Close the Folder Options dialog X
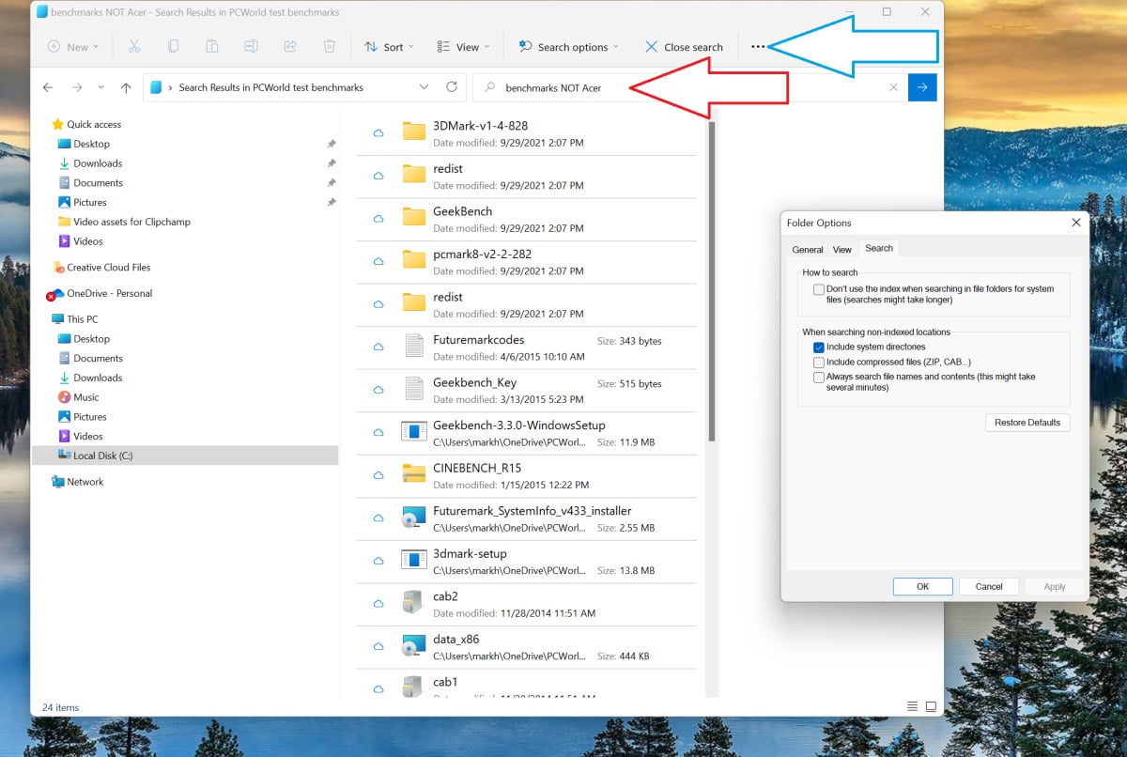1127x757 pixels. pyautogui.click(x=1076, y=223)
